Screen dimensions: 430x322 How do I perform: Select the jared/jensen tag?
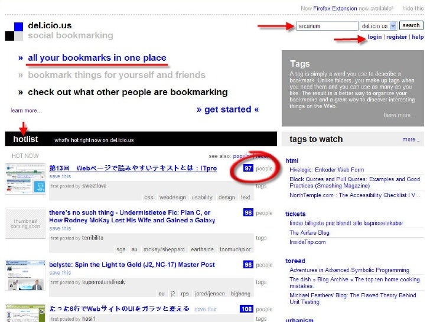coord(210,294)
